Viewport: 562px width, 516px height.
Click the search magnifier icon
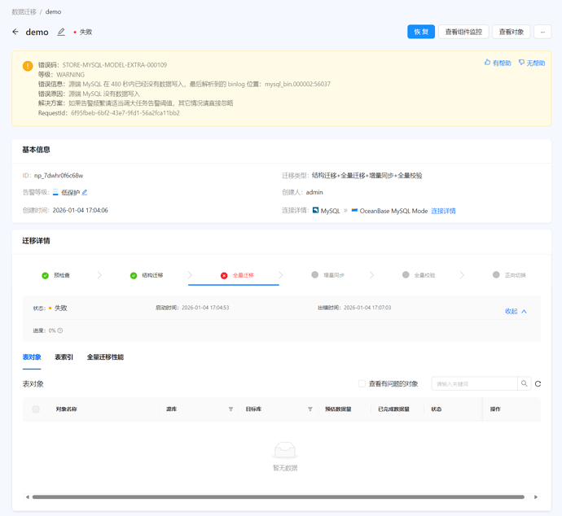click(x=525, y=383)
